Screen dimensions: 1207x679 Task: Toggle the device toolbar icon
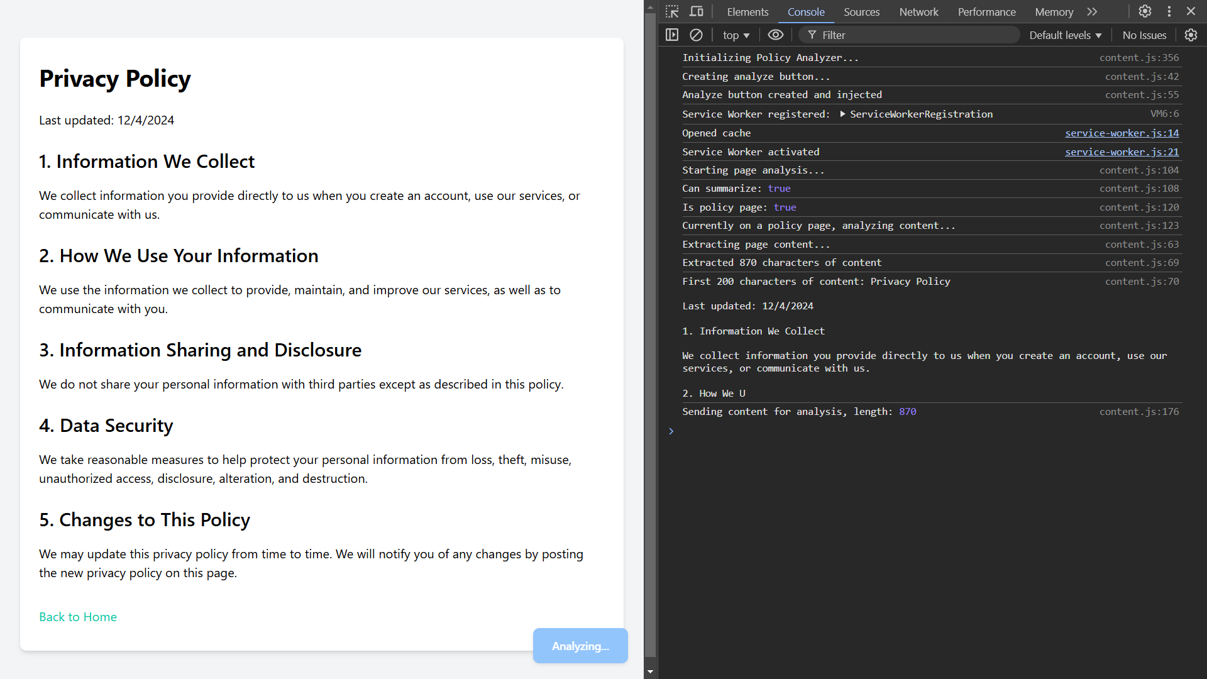[x=697, y=11]
